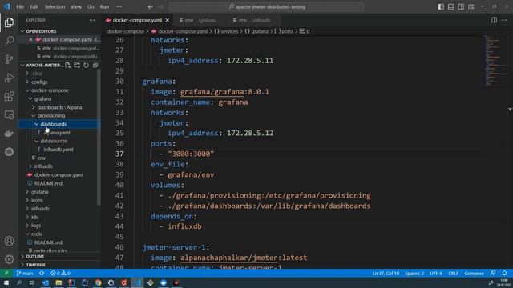This screenshot has width=513, height=288.
Task: Collapse the docker-compose folder
Action: pyautogui.click(x=27, y=90)
